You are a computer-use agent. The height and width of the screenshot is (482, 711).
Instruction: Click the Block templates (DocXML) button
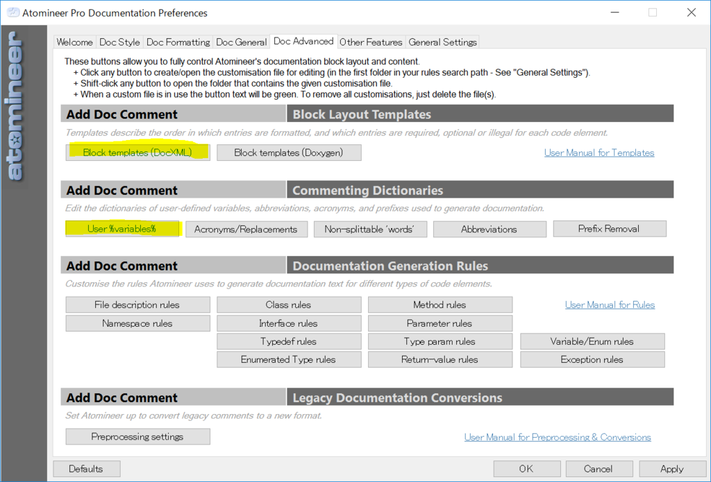(137, 153)
